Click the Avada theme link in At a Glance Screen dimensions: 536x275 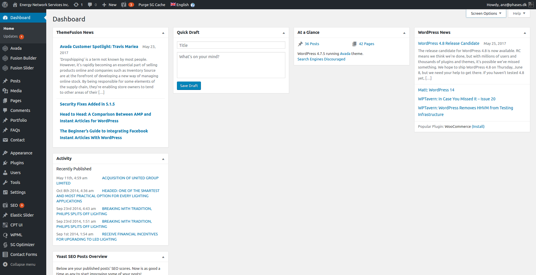click(345, 54)
